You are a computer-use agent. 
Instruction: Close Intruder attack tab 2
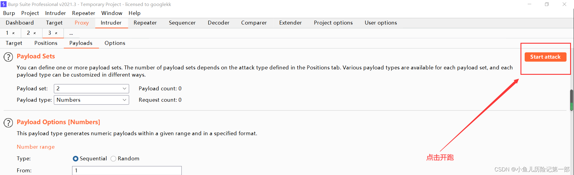(35, 33)
